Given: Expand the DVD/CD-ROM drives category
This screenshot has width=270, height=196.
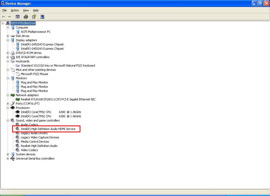Looking at the screenshot, I should pos(8,53).
